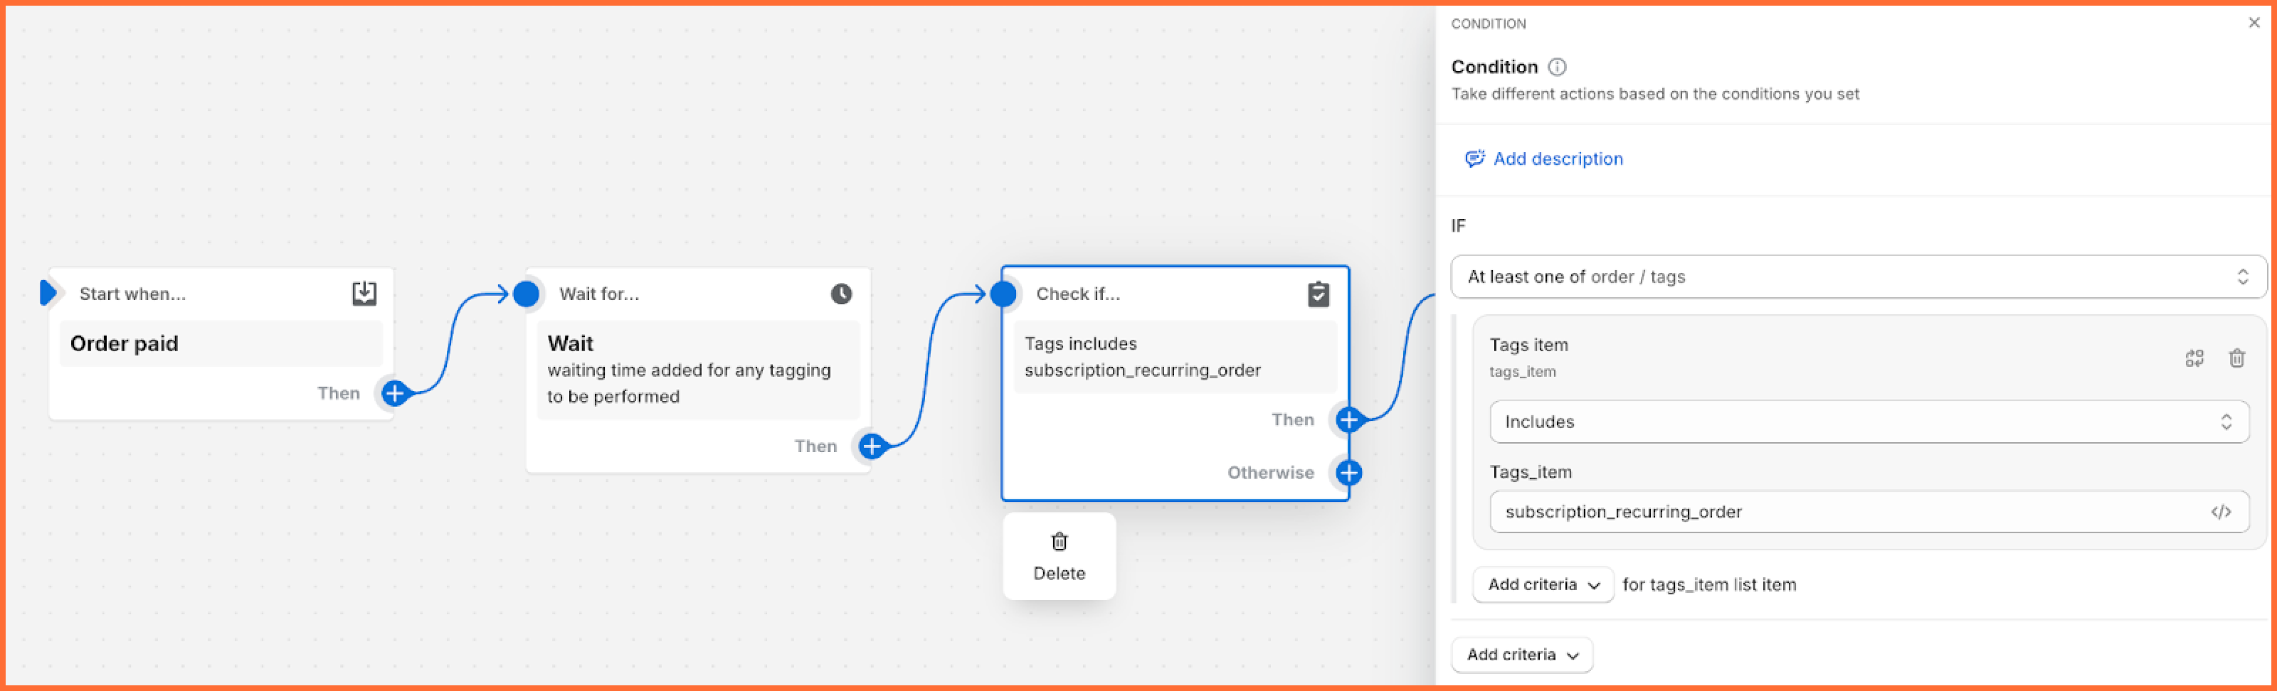Click the Otherwise plus button
The height and width of the screenshot is (691, 2277).
click(x=1348, y=473)
